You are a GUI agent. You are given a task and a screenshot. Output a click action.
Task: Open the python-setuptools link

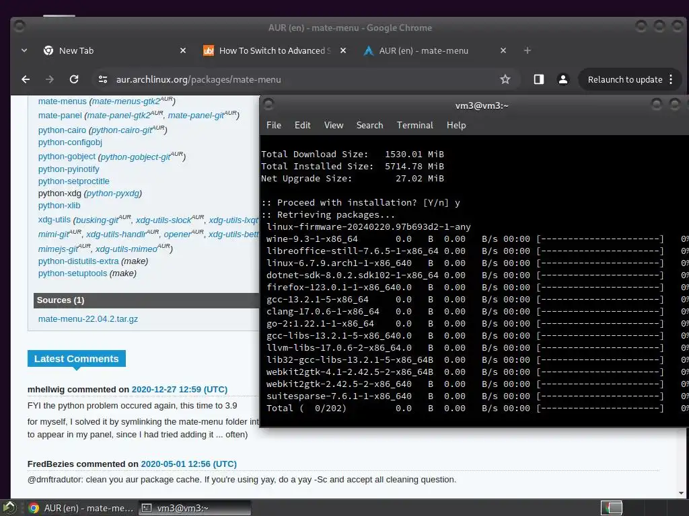coord(73,273)
